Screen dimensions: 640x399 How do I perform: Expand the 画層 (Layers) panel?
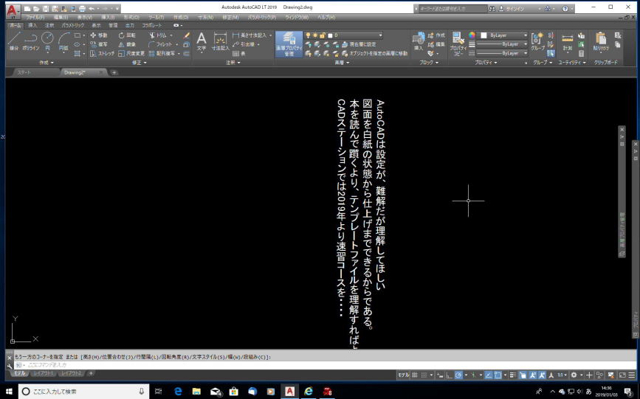342,63
